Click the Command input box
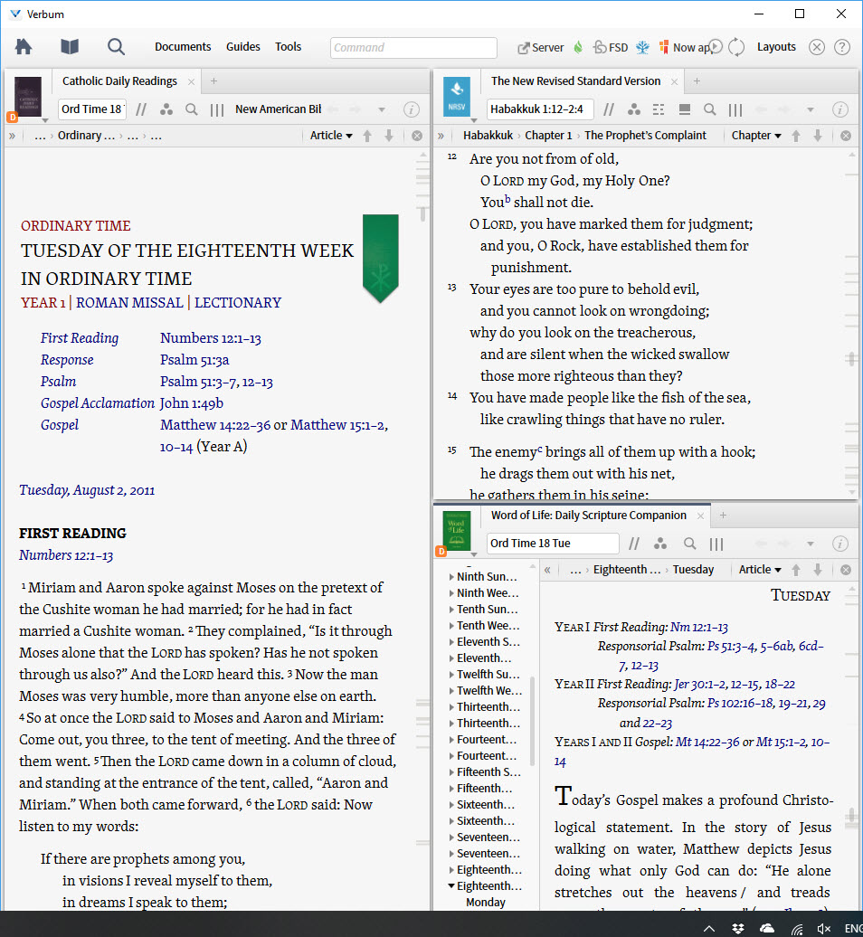Screen dimensions: 863x937 (413, 48)
